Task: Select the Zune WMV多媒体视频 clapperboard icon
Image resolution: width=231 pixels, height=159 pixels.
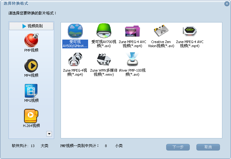Action: click(x=104, y=59)
